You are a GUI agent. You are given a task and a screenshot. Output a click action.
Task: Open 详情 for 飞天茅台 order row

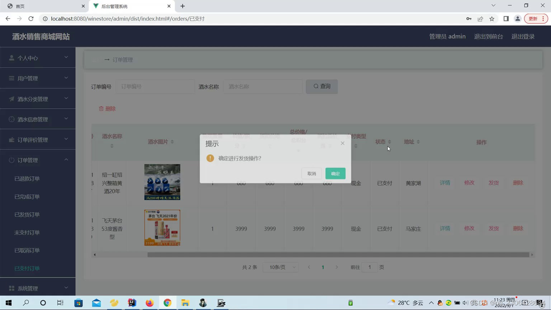click(445, 228)
